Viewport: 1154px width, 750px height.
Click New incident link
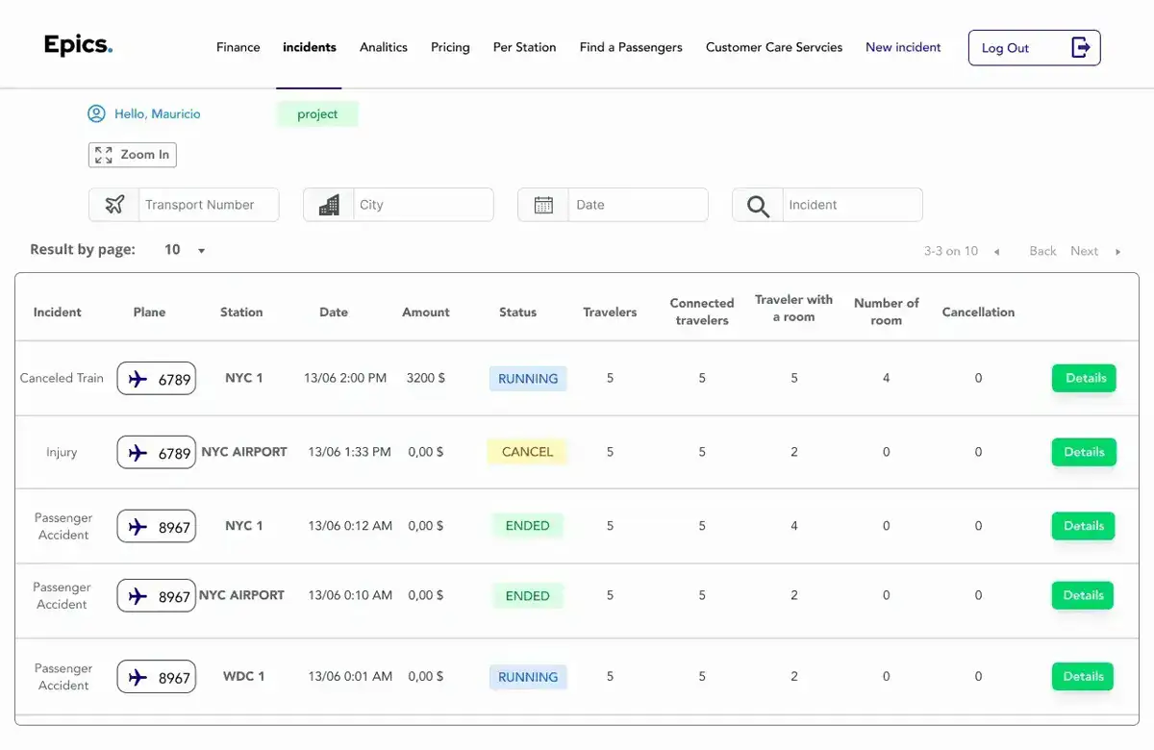click(x=902, y=46)
